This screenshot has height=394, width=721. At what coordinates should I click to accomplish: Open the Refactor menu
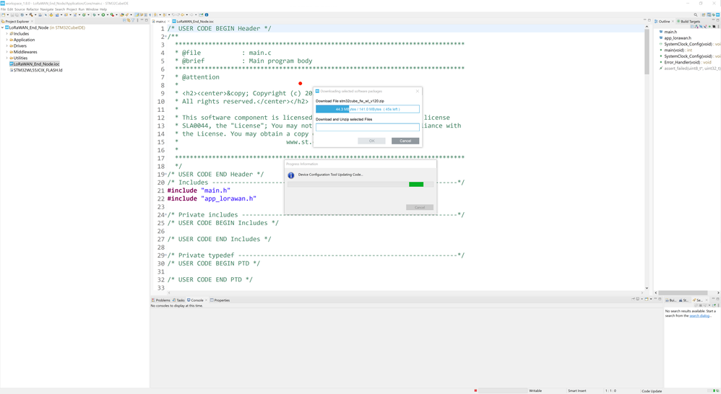click(33, 9)
